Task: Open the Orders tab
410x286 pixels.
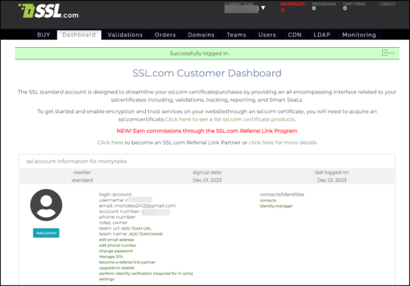Action: point(165,35)
